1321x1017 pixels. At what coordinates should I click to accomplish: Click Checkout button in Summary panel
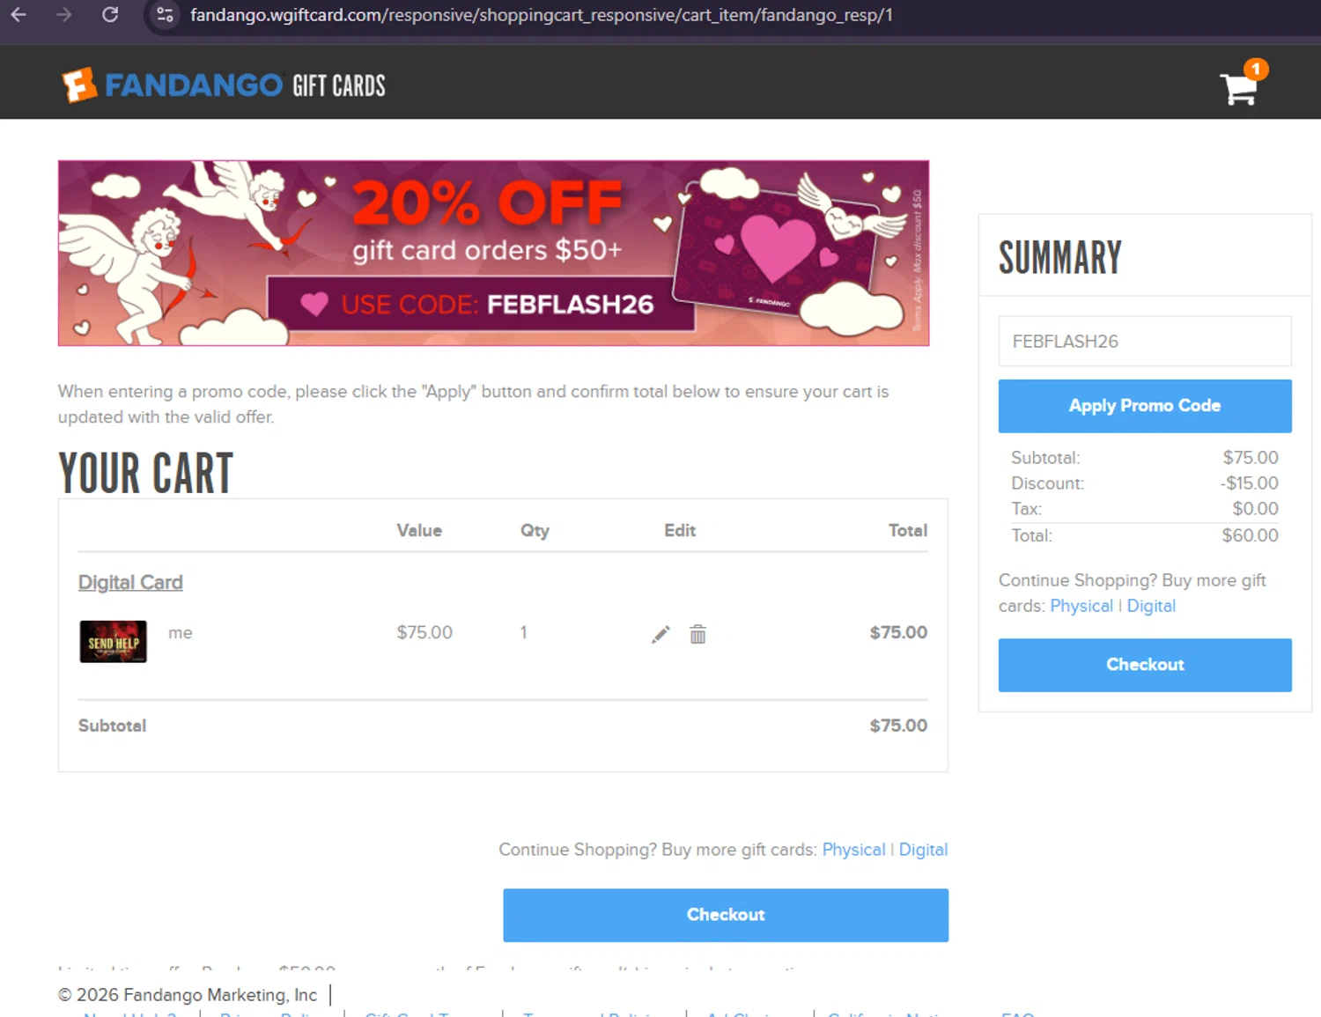pyautogui.click(x=1145, y=665)
